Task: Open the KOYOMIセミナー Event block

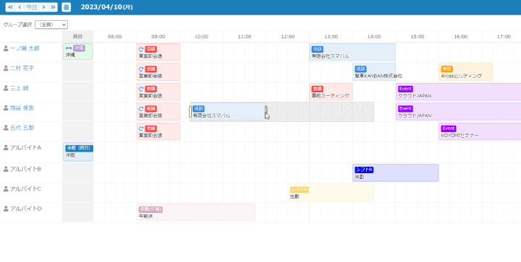Action: [x=480, y=131]
